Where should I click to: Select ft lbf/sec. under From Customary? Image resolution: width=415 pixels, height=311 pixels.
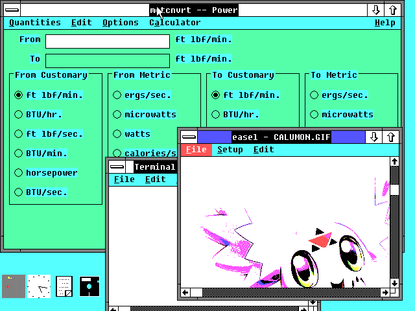[x=49, y=134]
